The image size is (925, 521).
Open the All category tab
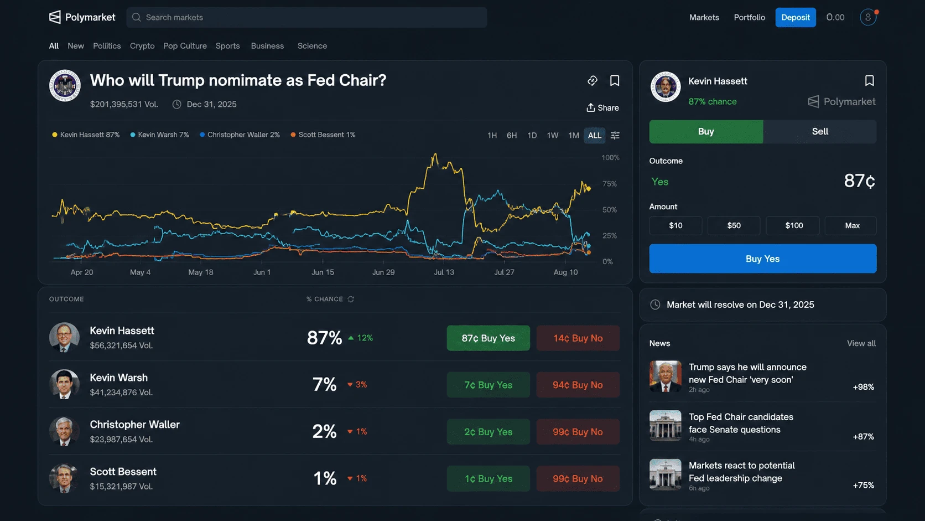pos(54,46)
